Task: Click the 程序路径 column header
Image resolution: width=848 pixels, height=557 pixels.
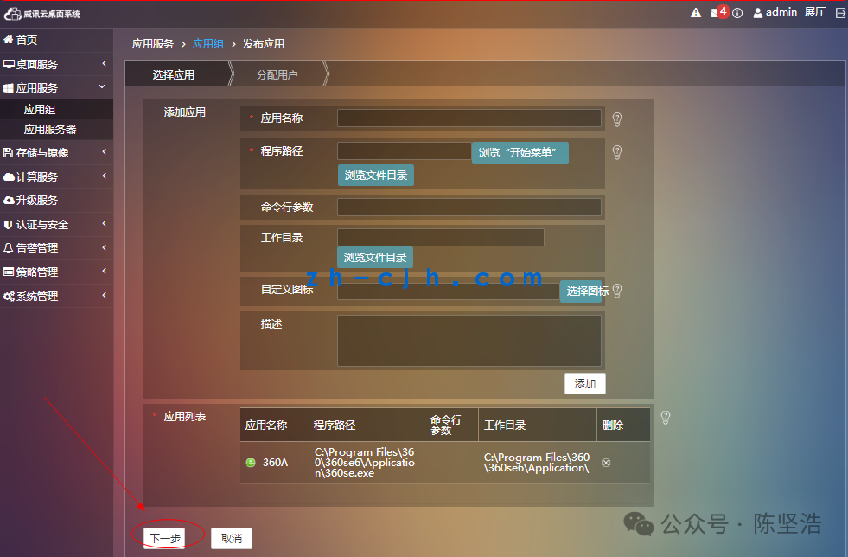Action: click(x=335, y=426)
